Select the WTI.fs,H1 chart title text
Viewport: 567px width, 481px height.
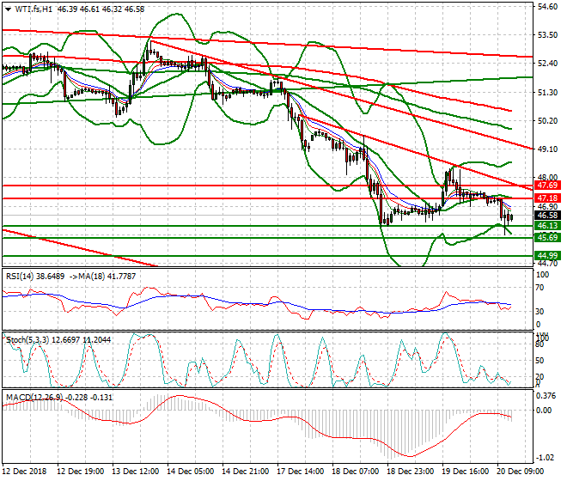pyautogui.click(x=34, y=9)
